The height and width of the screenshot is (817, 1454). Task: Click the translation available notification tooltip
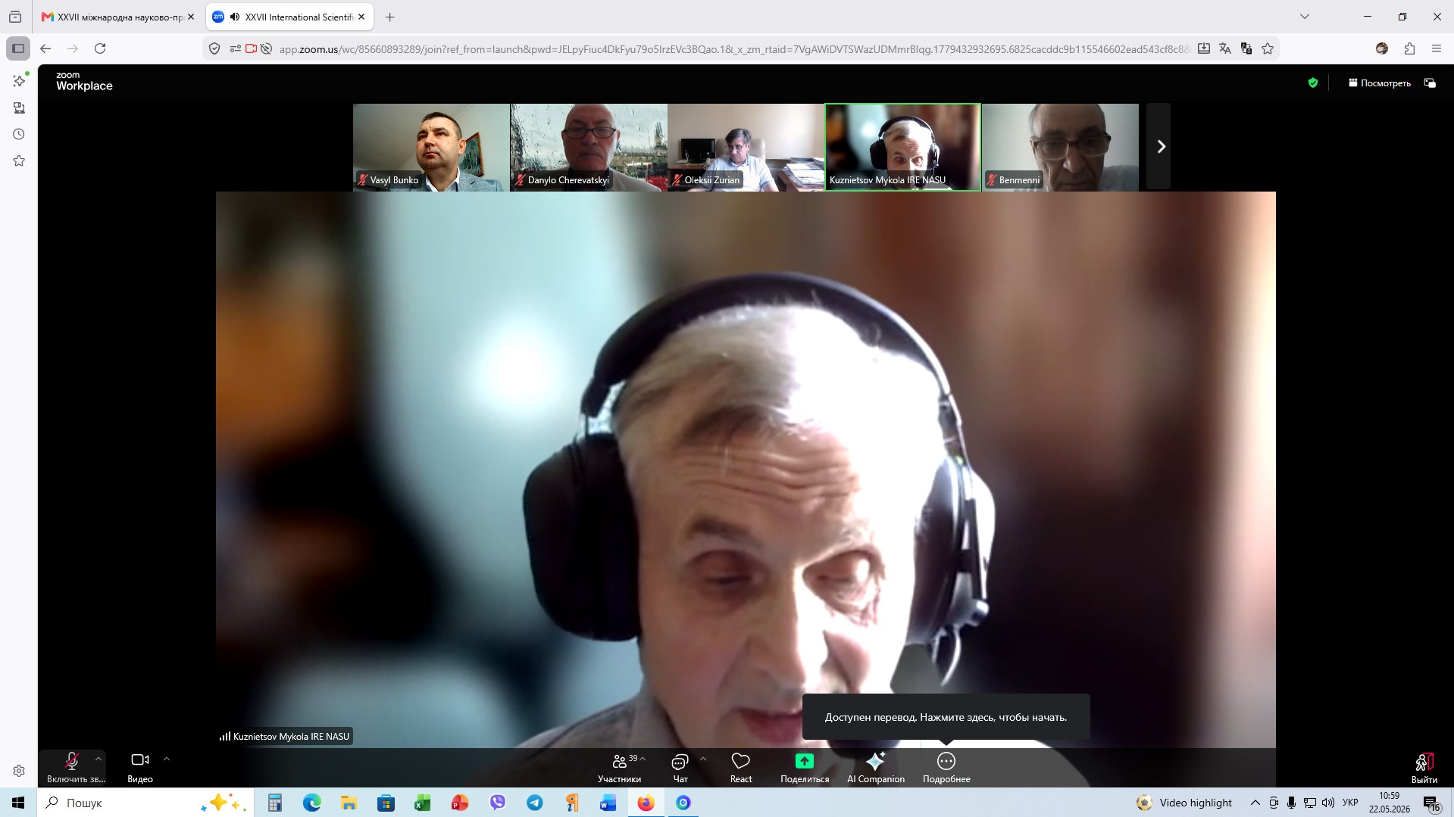tap(946, 717)
